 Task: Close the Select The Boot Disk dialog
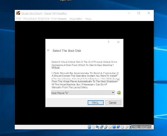118,42
